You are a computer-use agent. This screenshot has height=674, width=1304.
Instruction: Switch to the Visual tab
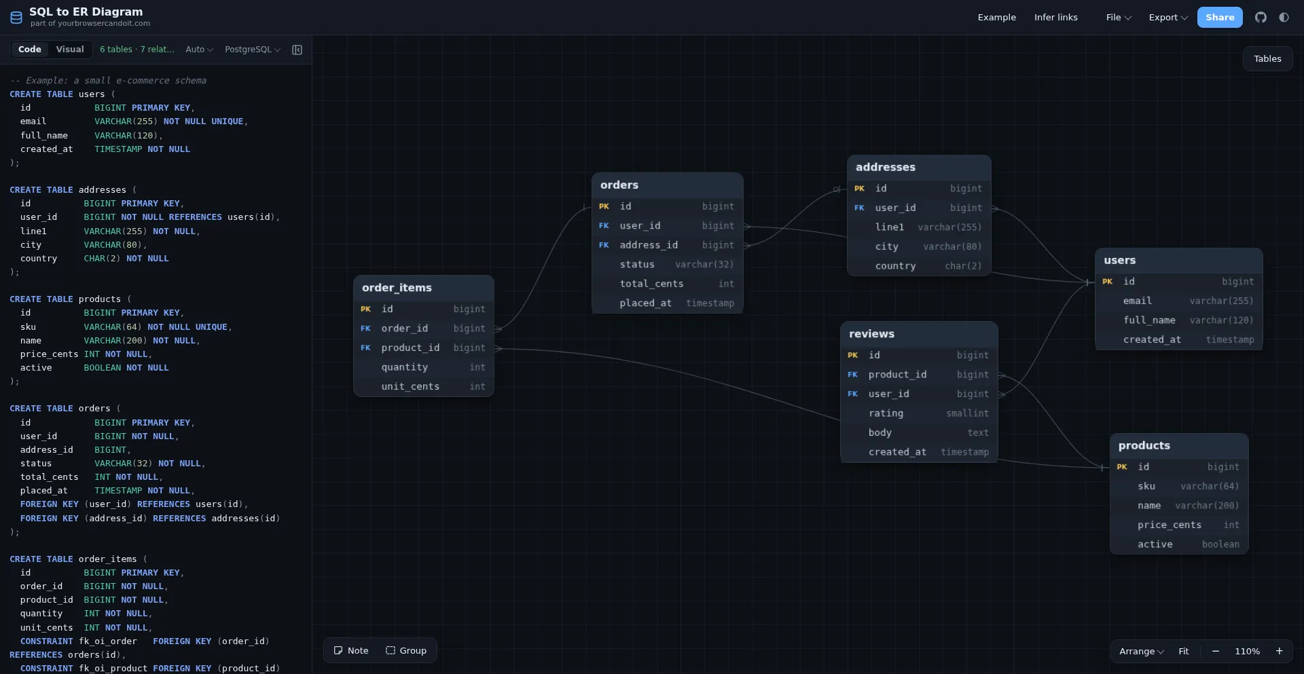[x=70, y=50]
